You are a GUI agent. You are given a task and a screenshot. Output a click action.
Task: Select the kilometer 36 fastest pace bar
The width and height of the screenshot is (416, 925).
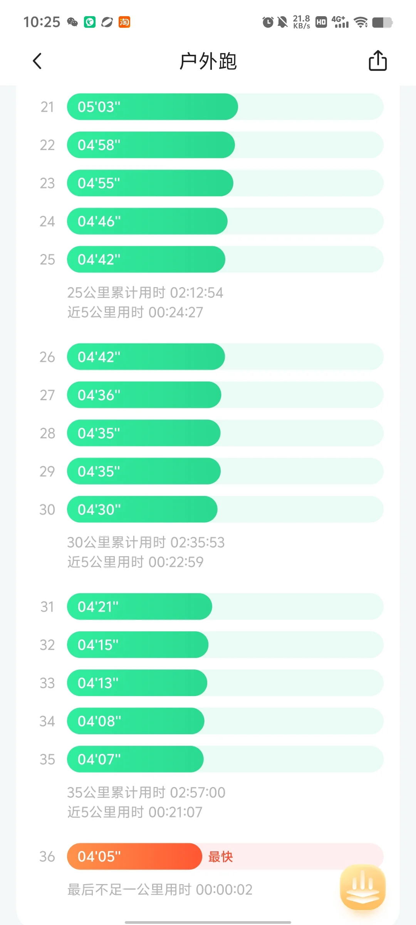tap(134, 856)
